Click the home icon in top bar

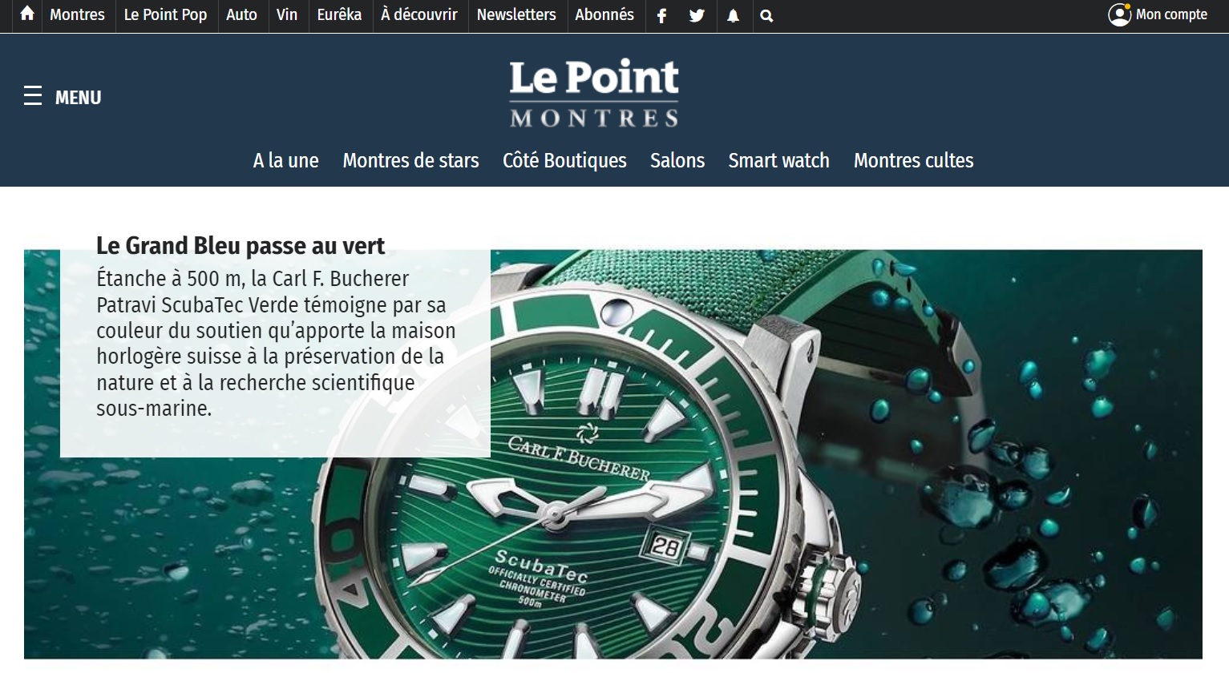point(27,14)
